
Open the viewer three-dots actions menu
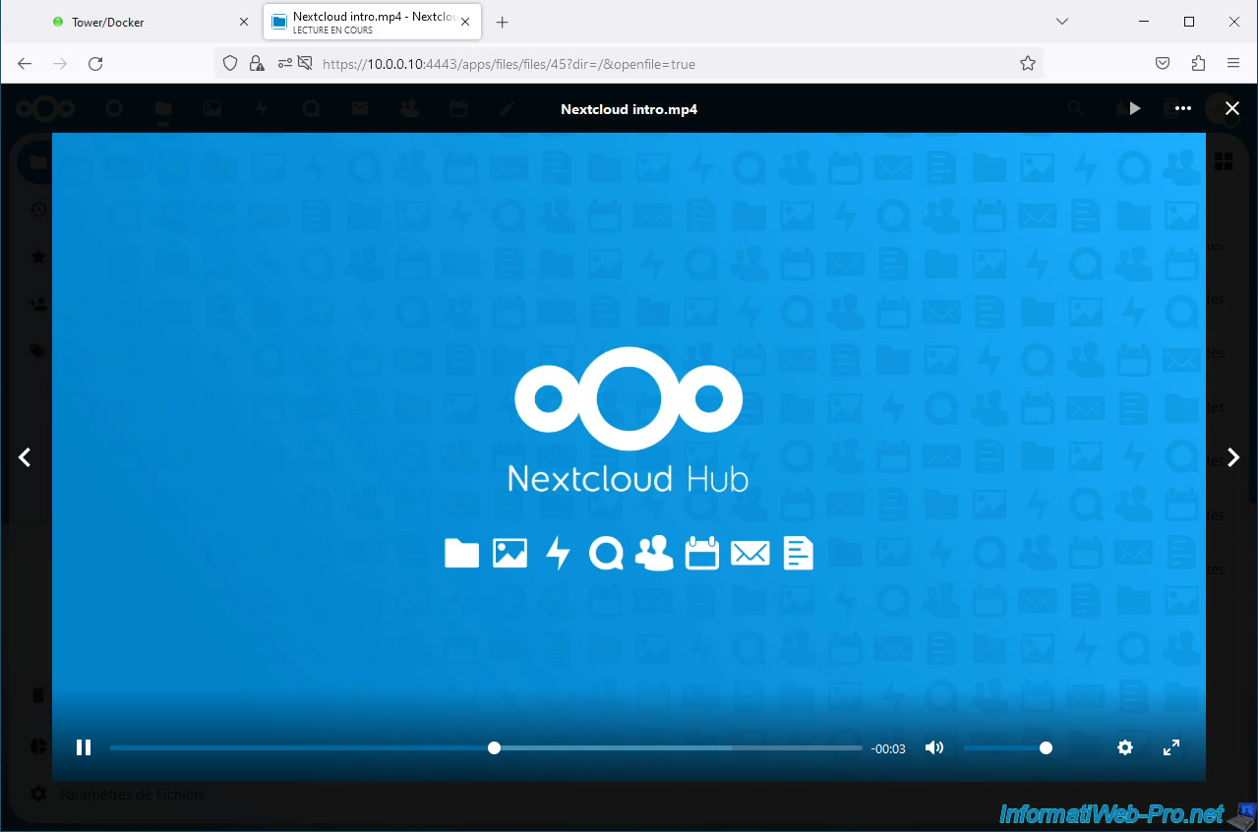(1183, 108)
